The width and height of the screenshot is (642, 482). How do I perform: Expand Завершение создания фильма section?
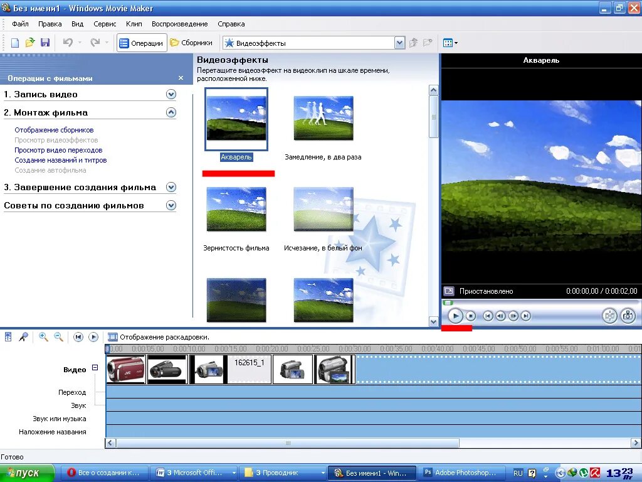click(171, 187)
